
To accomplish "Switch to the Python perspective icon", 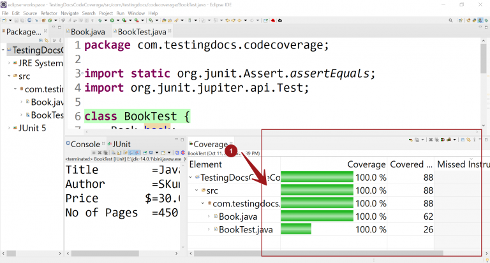I will pyautogui.click(x=475, y=20).
